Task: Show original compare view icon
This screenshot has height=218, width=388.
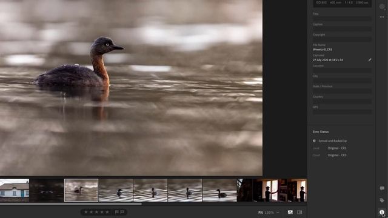Action: click(299, 213)
